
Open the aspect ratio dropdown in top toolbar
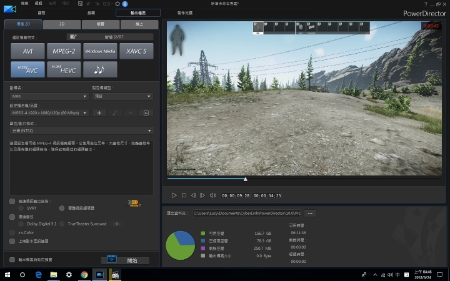coord(107,4)
